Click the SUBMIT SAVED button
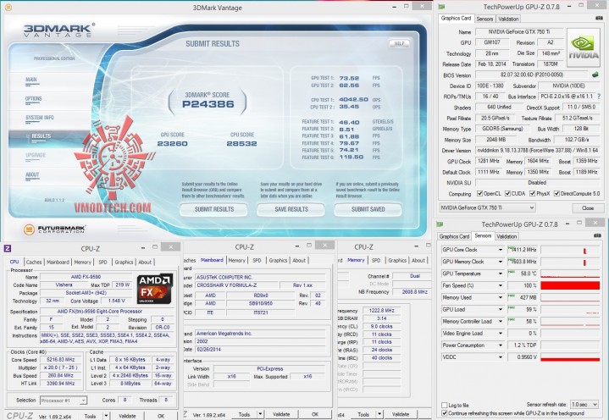The height and width of the screenshot is (420, 609). [x=368, y=209]
